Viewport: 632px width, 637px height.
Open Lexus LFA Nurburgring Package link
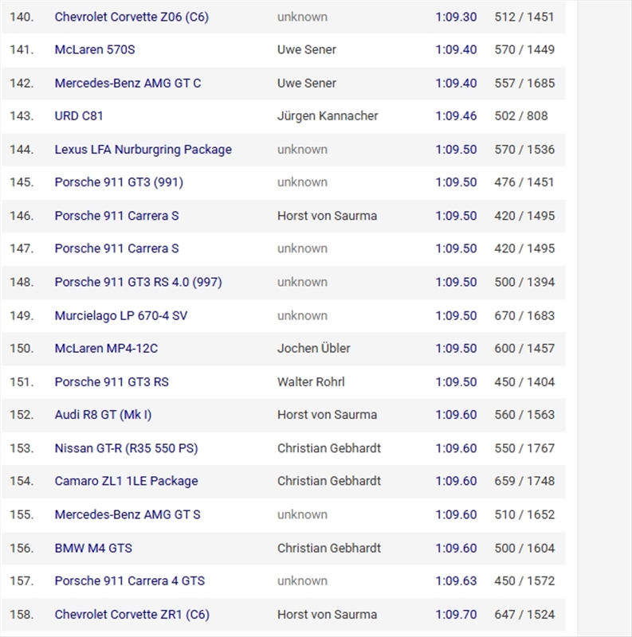[143, 149]
